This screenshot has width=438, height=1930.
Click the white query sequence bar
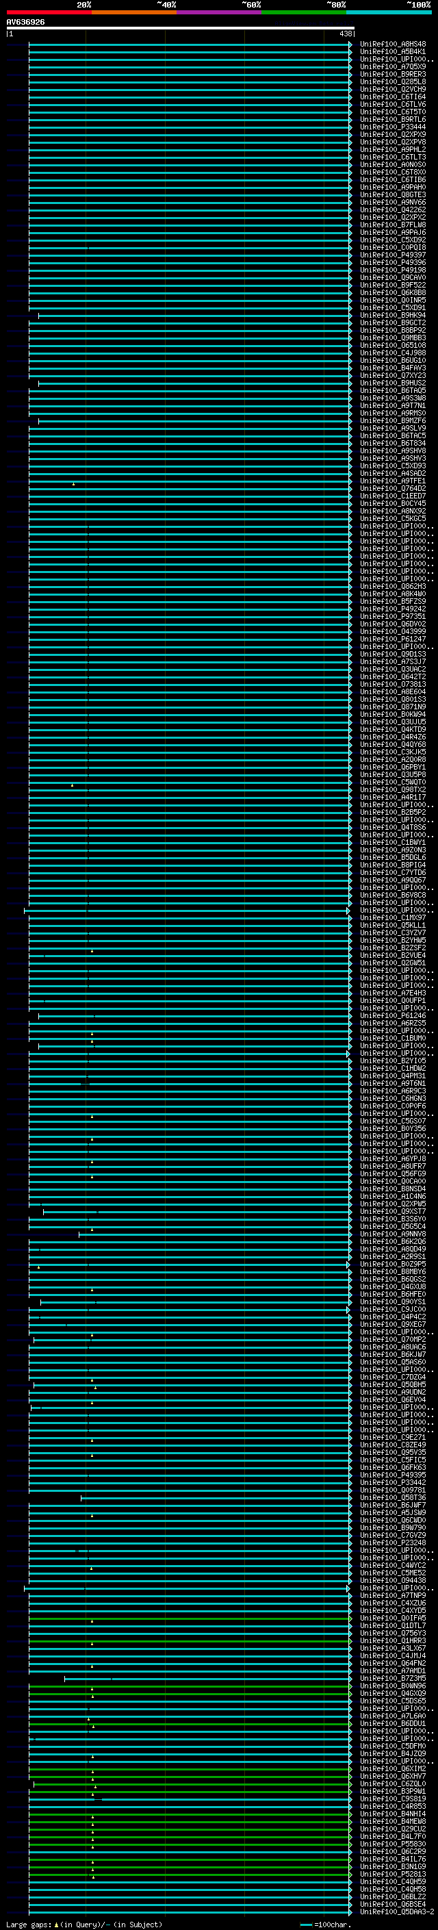(181, 29)
